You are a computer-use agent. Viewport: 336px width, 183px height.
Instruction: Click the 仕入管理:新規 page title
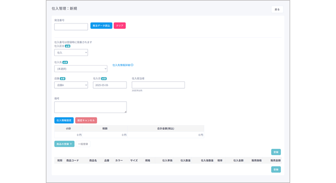pos(64,9)
